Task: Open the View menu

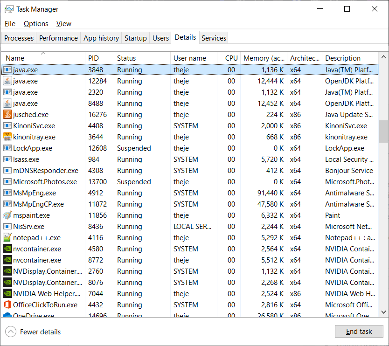Action: tap(64, 24)
